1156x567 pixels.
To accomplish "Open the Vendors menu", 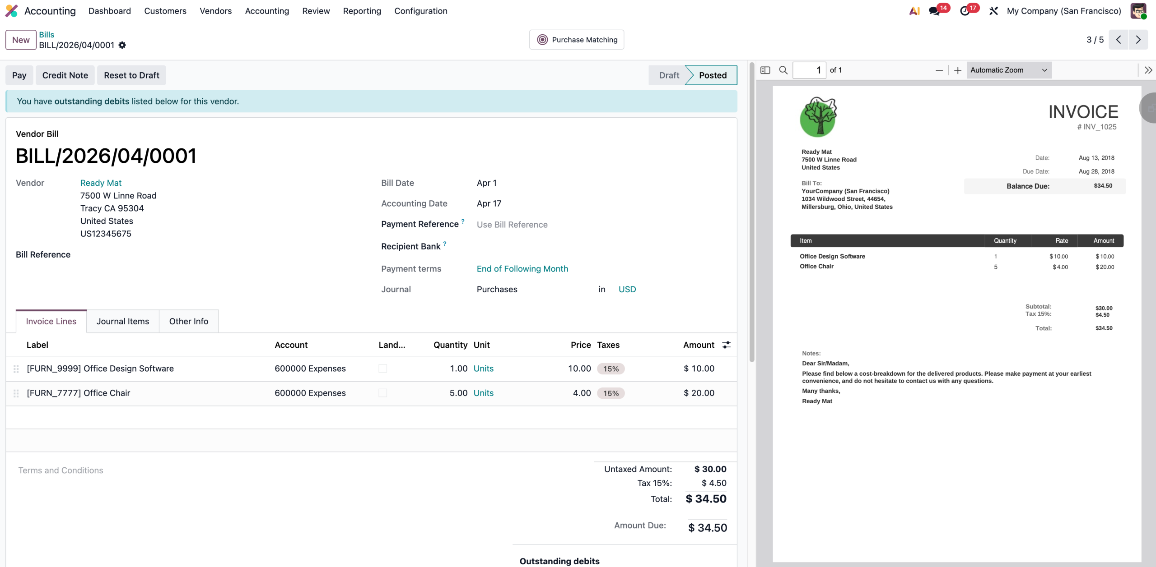I will (216, 11).
